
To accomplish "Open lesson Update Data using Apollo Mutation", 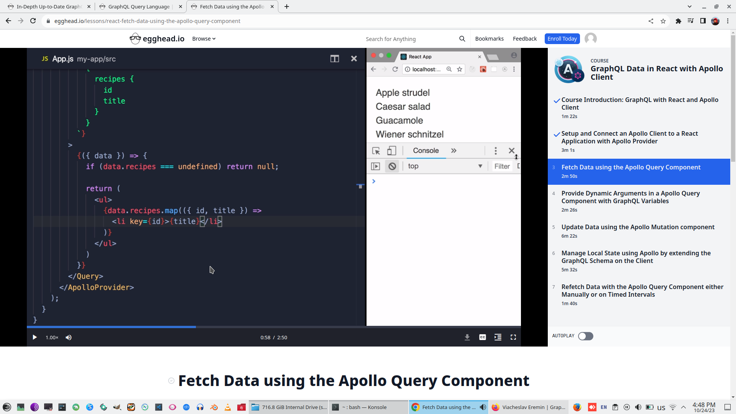I will point(637,227).
